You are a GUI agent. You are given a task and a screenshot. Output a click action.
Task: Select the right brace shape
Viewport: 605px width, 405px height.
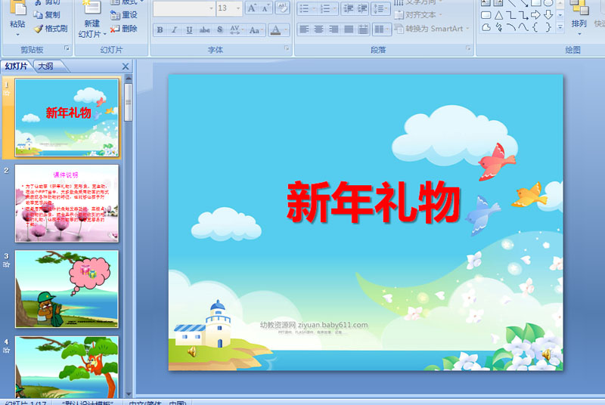point(548,27)
